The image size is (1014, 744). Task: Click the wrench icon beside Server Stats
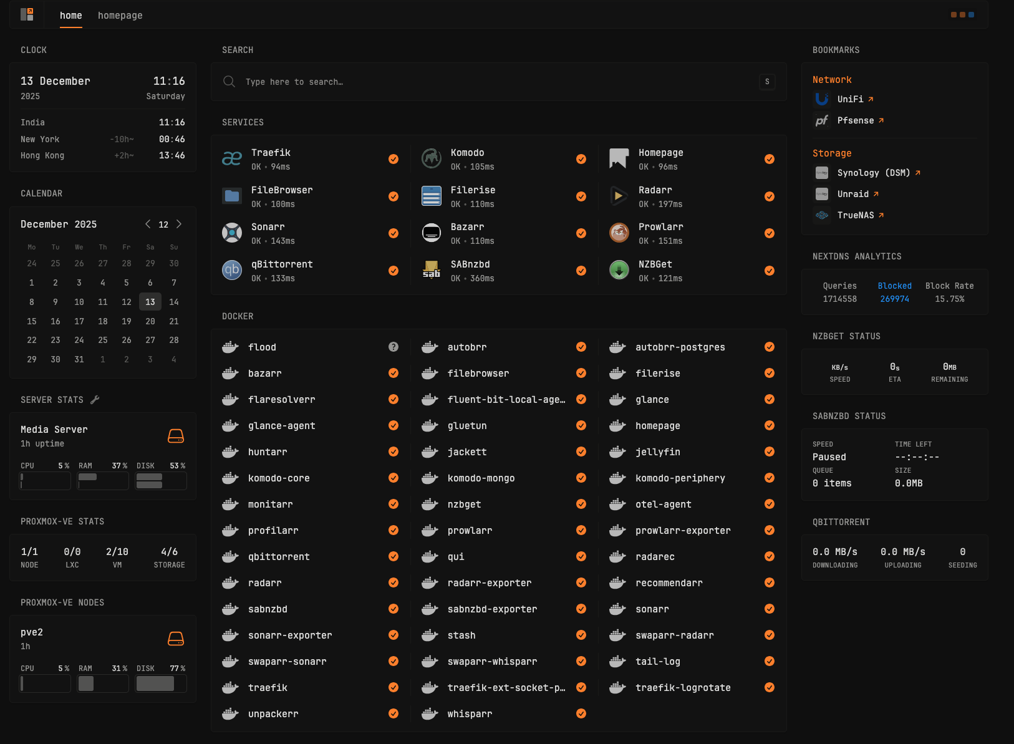click(x=95, y=400)
